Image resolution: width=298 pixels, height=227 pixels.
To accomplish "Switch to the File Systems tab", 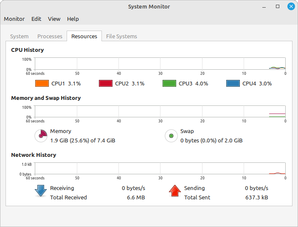I will [x=121, y=36].
